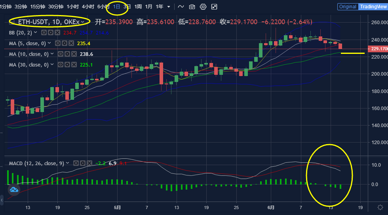
Task: Switch to the 3日 interval
Action: (127, 7)
